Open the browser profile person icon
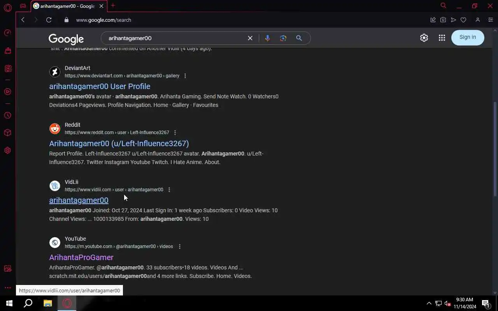 pyautogui.click(x=478, y=20)
